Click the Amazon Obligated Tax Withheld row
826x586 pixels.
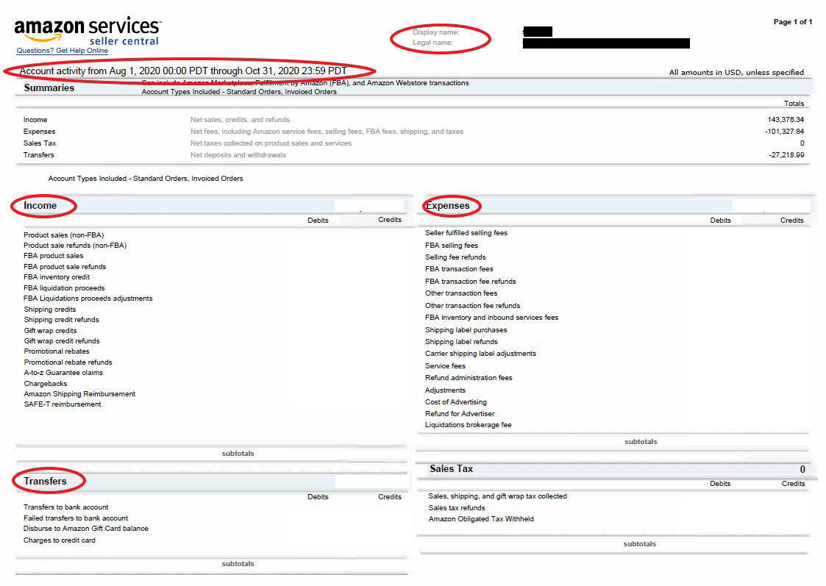tap(481, 518)
